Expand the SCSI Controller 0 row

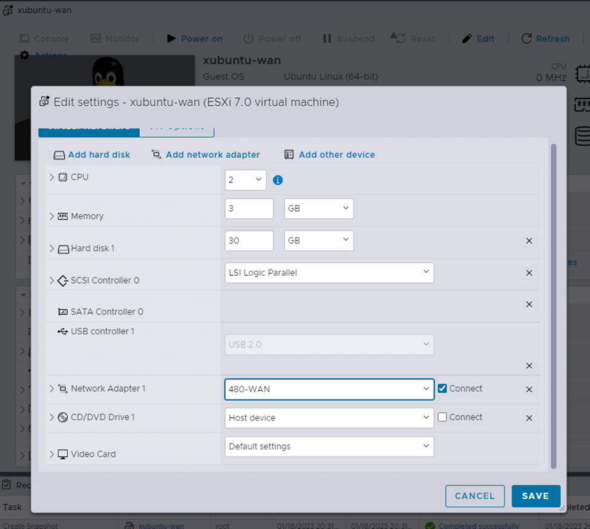(x=51, y=281)
